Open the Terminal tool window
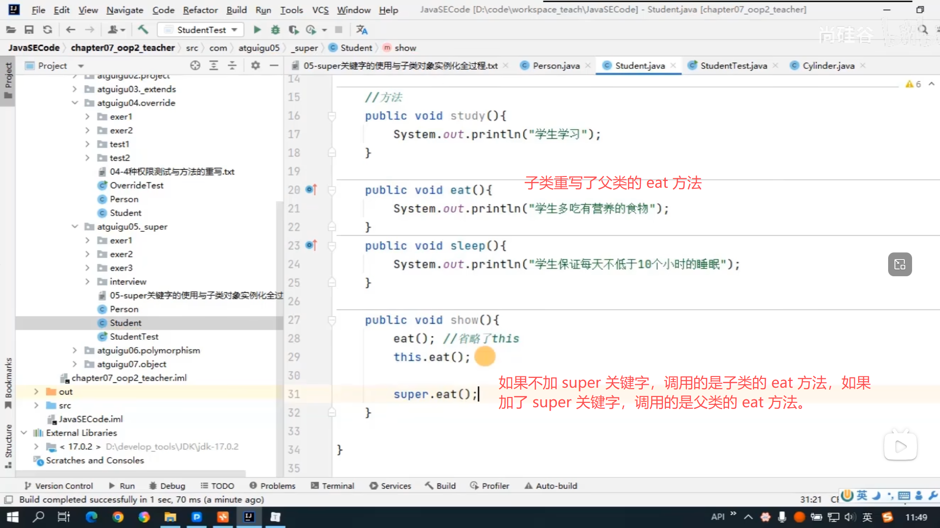Image resolution: width=940 pixels, height=528 pixels. [x=332, y=486]
